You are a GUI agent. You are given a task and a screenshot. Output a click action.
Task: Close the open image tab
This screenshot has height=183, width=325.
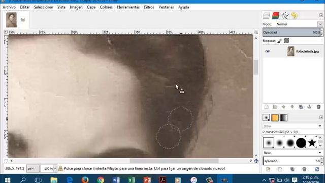point(23,20)
